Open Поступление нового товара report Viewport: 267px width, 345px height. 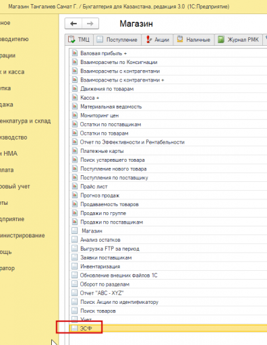tap(113, 168)
